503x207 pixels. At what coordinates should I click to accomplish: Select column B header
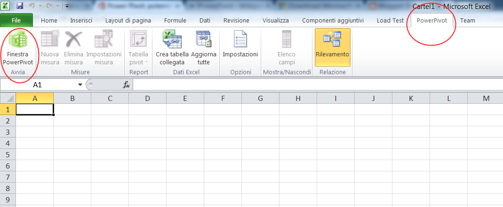click(72, 98)
